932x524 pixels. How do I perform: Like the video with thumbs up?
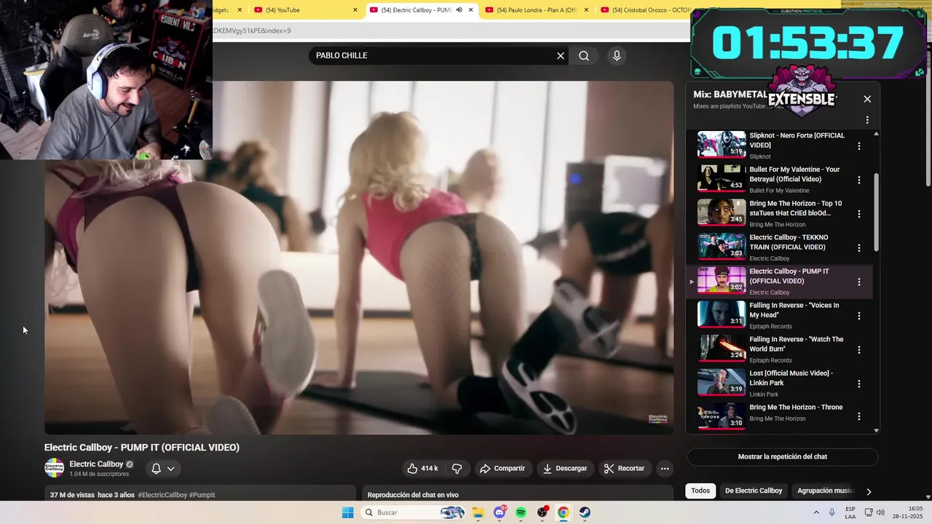click(x=422, y=469)
